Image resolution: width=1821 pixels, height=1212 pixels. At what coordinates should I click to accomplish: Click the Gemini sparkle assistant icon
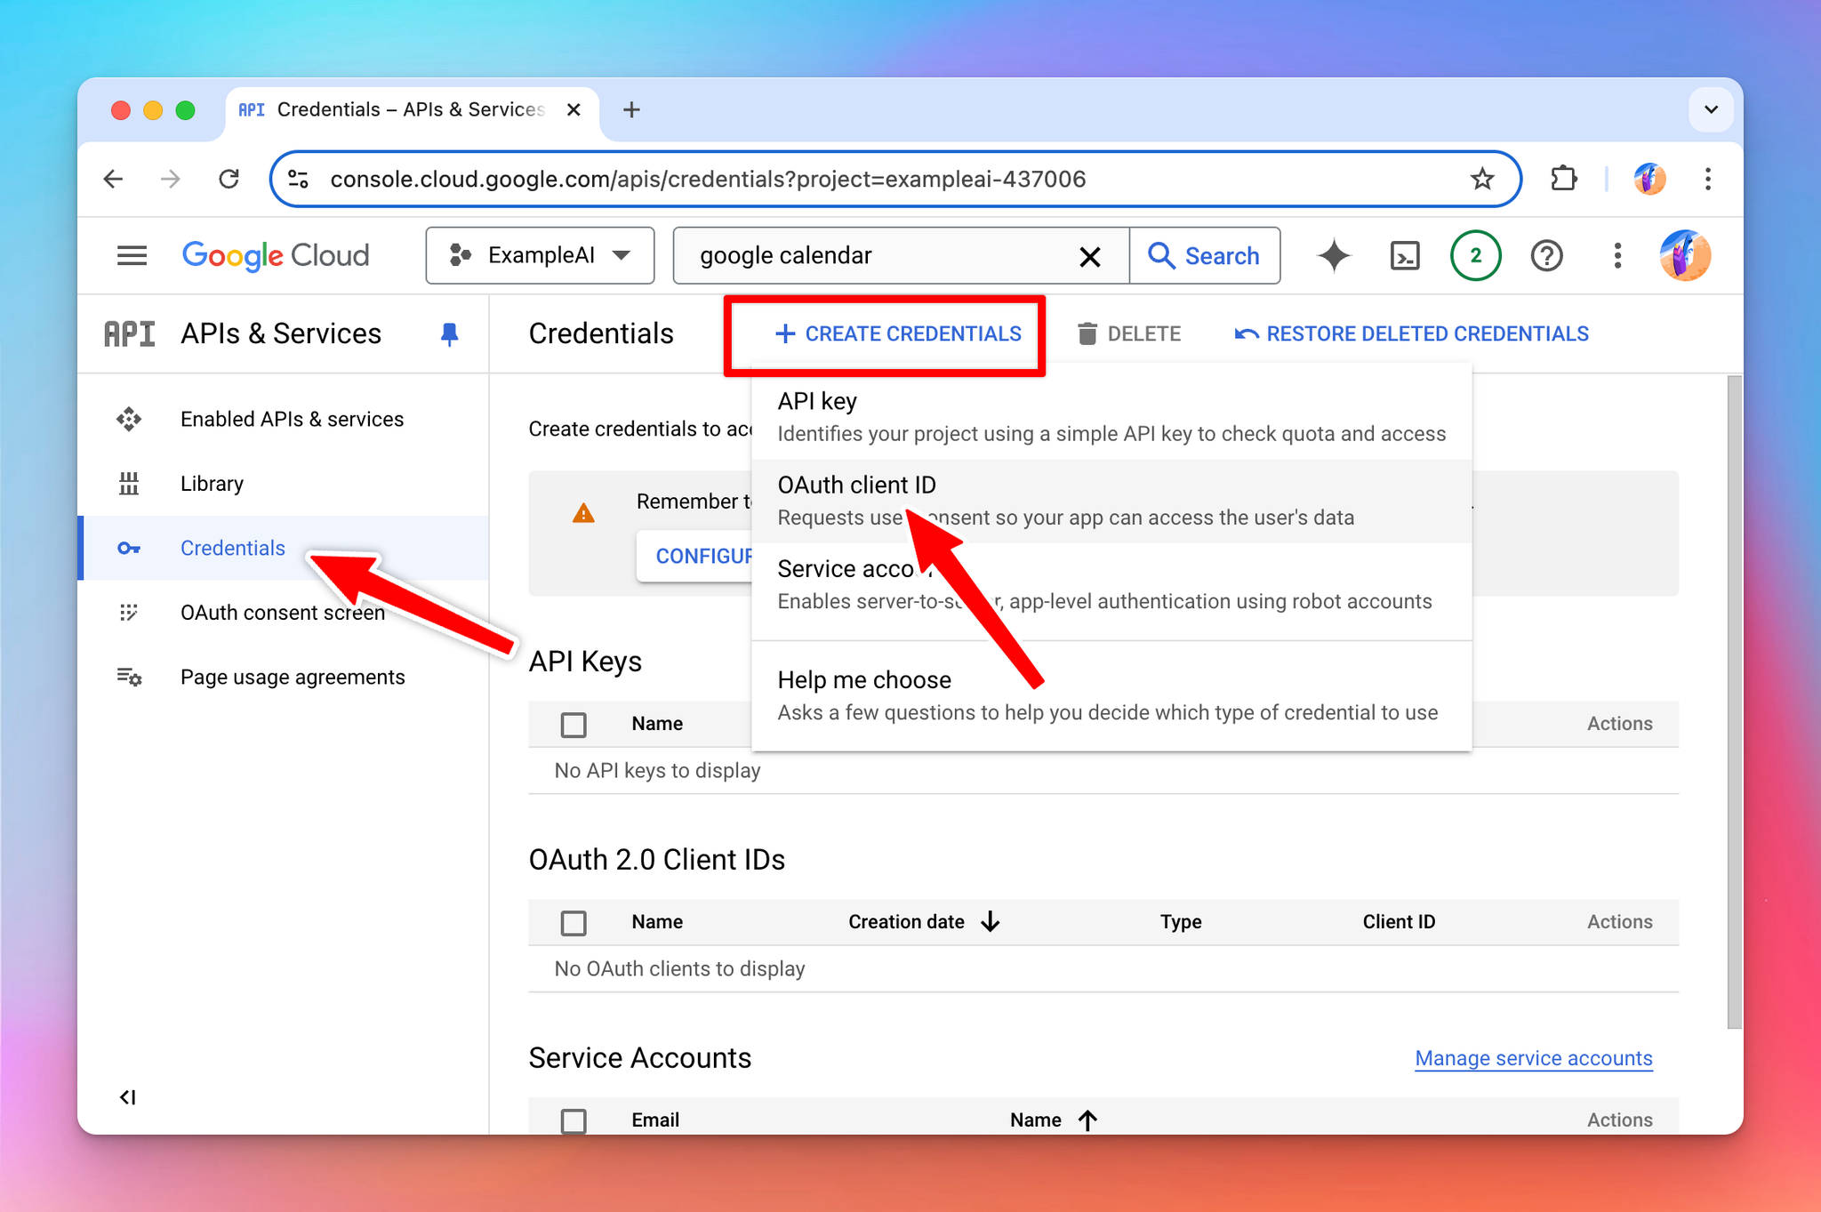(1334, 256)
